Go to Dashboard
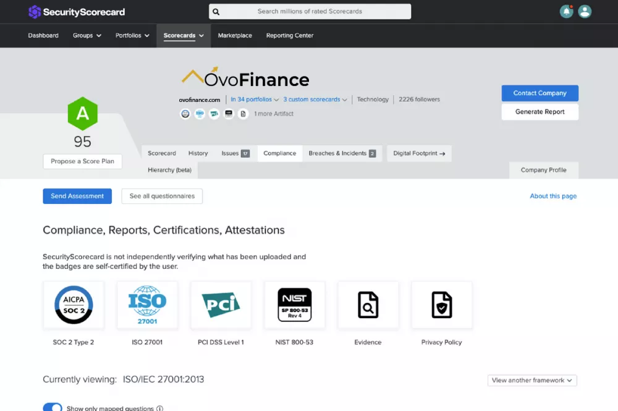 pos(43,35)
